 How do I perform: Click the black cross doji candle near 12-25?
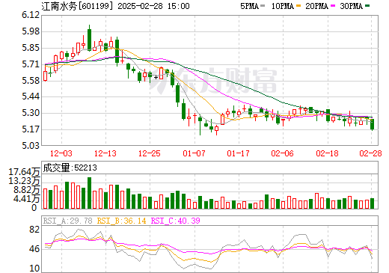(x=156, y=77)
